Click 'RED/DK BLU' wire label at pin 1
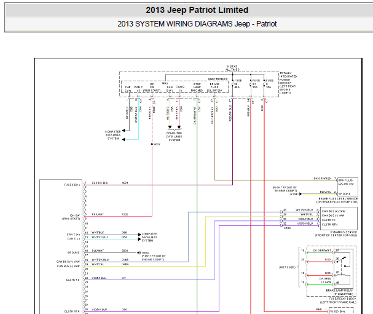 [x=100, y=183]
